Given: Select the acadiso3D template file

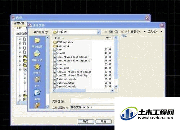Looking at the screenshot, I should tap(61, 68).
